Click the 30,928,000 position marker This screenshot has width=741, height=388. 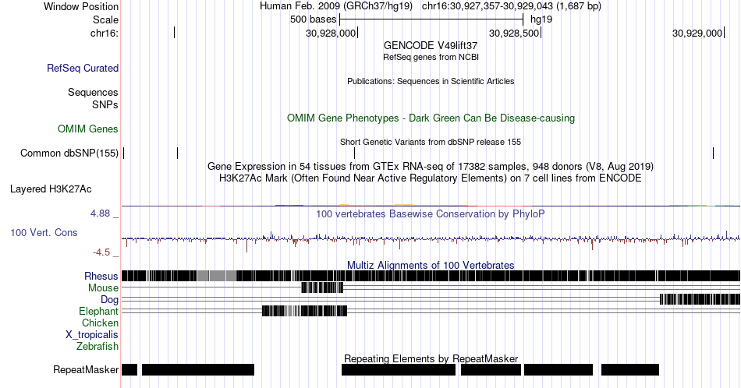point(331,33)
